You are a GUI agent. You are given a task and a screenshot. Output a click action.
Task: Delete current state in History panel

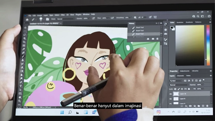(158, 39)
